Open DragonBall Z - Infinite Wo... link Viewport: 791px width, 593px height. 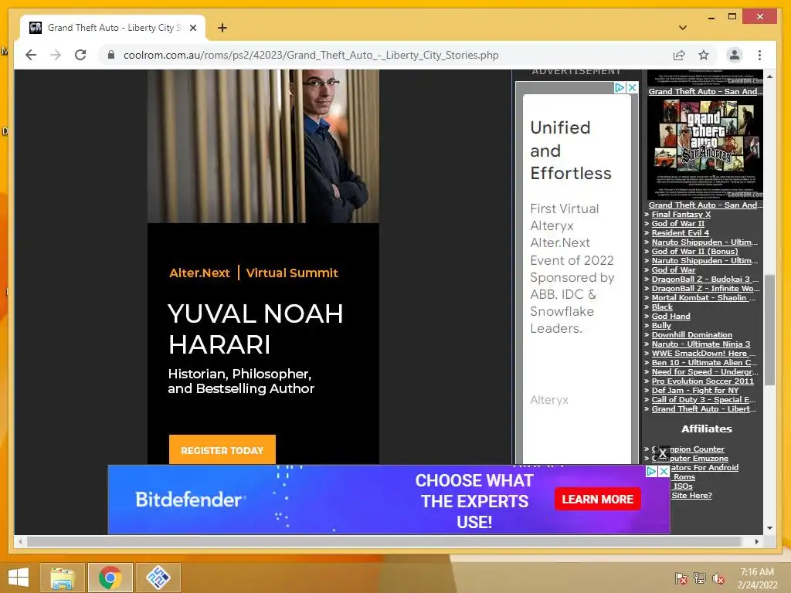(704, 289)
